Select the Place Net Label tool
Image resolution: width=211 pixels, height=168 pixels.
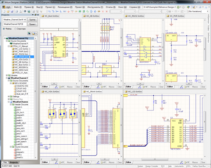click(x=65, y=12)
